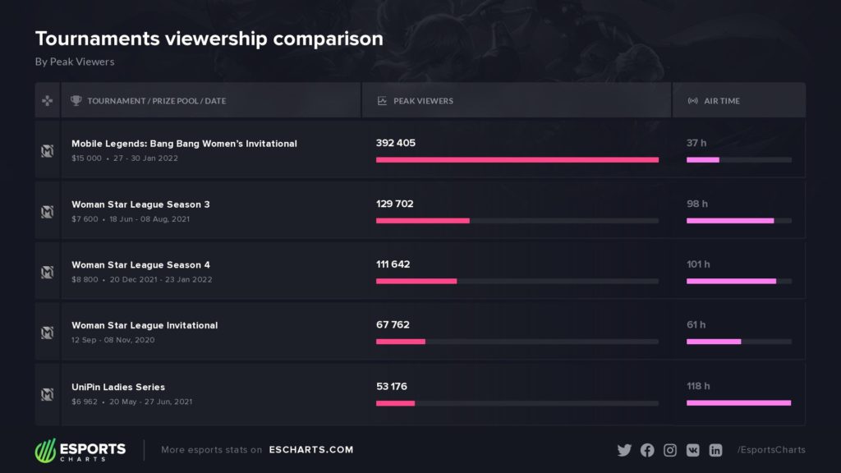Click game icon for Women's Invitational row

pos(47,151)
